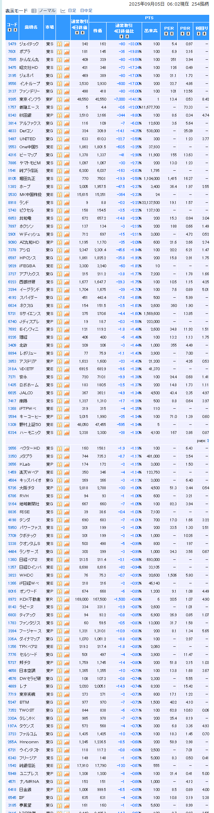Sort コード column descending with down arrow
Screen dimensions: 214x813
click(15, 30)
